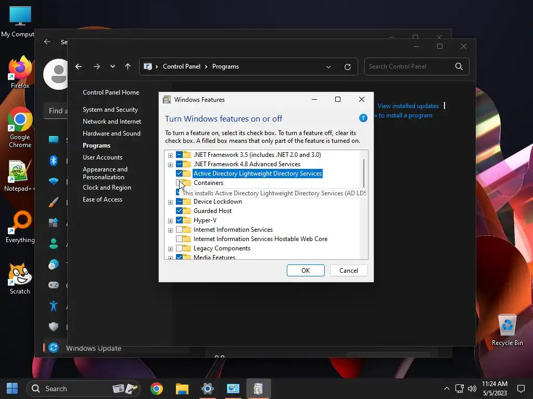
Task: Click back arrow in Settings window
Action: [x=47, y=42]
